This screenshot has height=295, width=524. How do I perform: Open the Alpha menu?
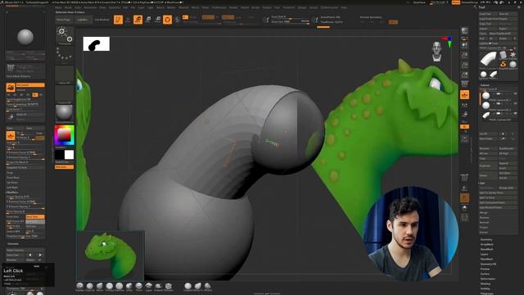(x=58, y=7)
